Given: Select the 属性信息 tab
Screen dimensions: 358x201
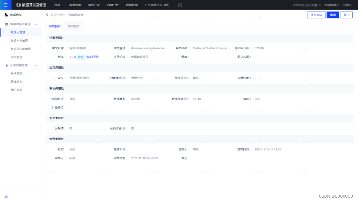Looking at the screenshot, I should click(x=55, y=26).
